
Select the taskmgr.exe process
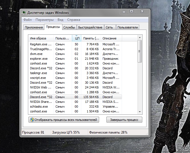click(75, 73)
